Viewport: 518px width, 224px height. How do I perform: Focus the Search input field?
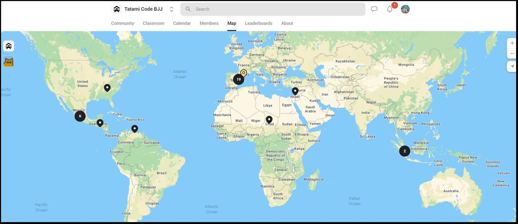[x=273, y=9]
